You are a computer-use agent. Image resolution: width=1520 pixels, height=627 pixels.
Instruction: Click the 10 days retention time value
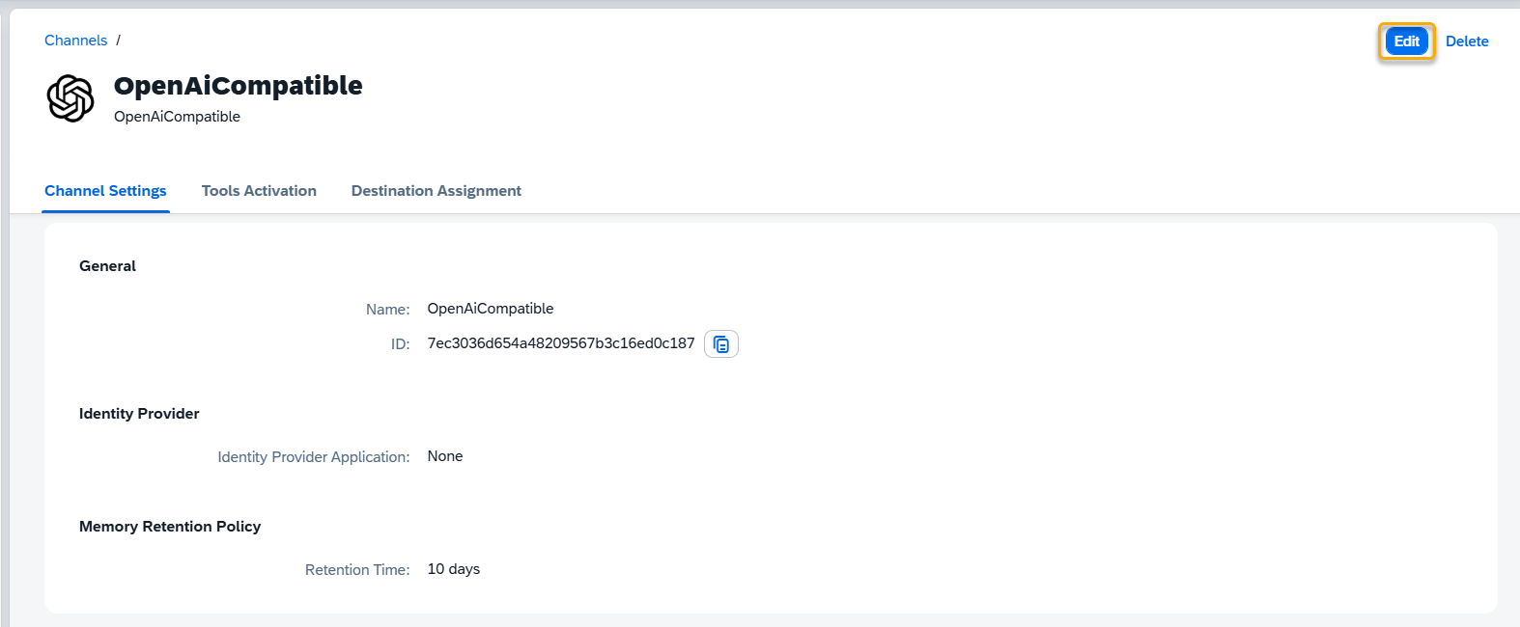click(x=454, y=569)
